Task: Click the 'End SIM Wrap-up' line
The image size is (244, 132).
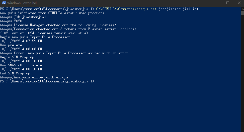Action: 15,73
